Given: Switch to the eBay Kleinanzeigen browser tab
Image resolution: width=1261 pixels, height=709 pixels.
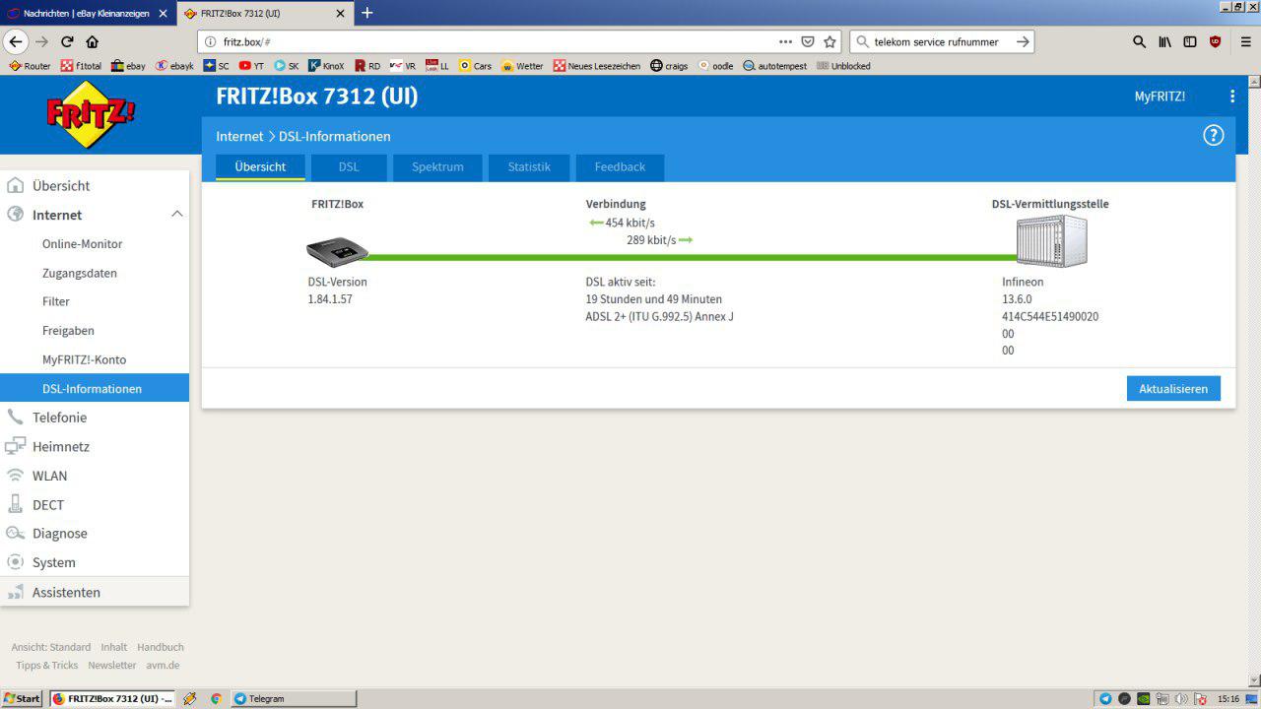Looking at the screenshot, I should (x=87, y=14).
